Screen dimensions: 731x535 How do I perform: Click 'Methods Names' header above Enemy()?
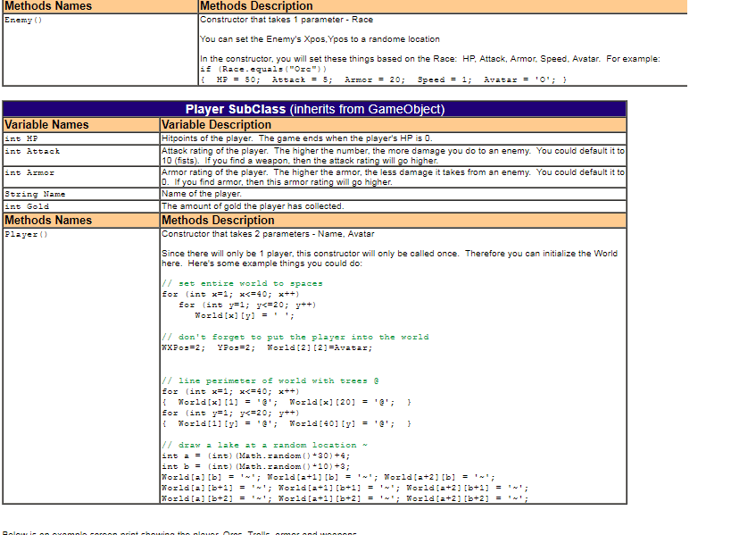click(x=100, y=6)
